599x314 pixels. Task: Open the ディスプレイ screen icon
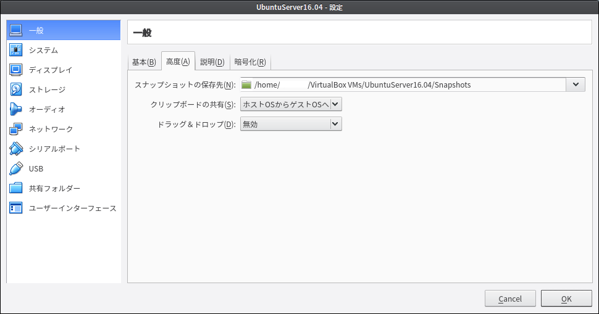(15, 70)
